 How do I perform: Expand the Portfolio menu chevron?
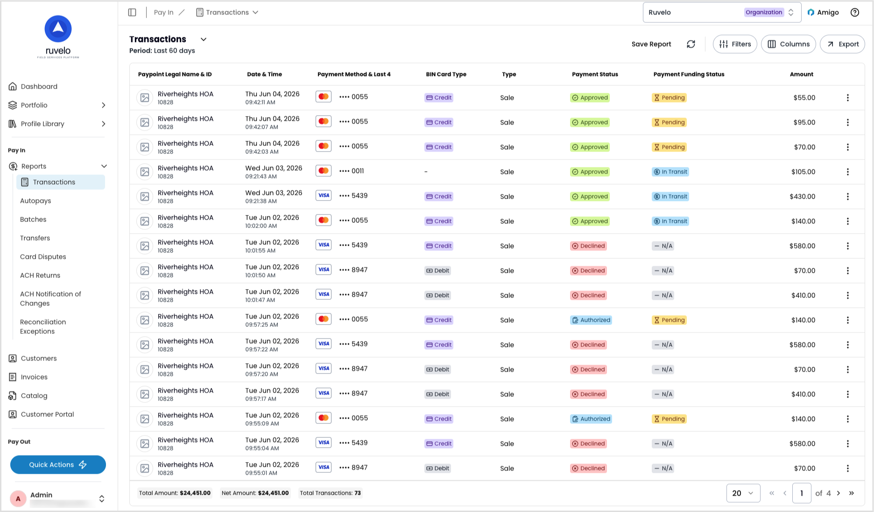tap(103, 105)
